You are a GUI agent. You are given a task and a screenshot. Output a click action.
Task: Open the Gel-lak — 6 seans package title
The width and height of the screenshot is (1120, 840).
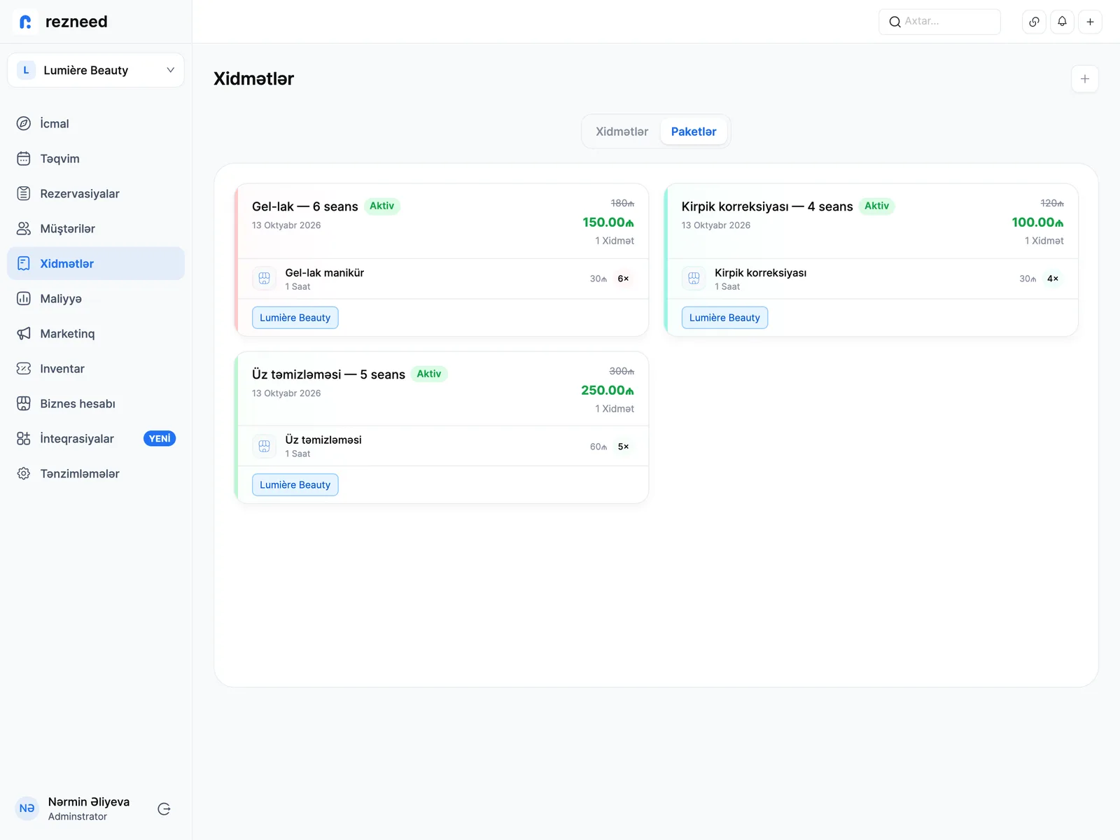[x=305, y=206]
